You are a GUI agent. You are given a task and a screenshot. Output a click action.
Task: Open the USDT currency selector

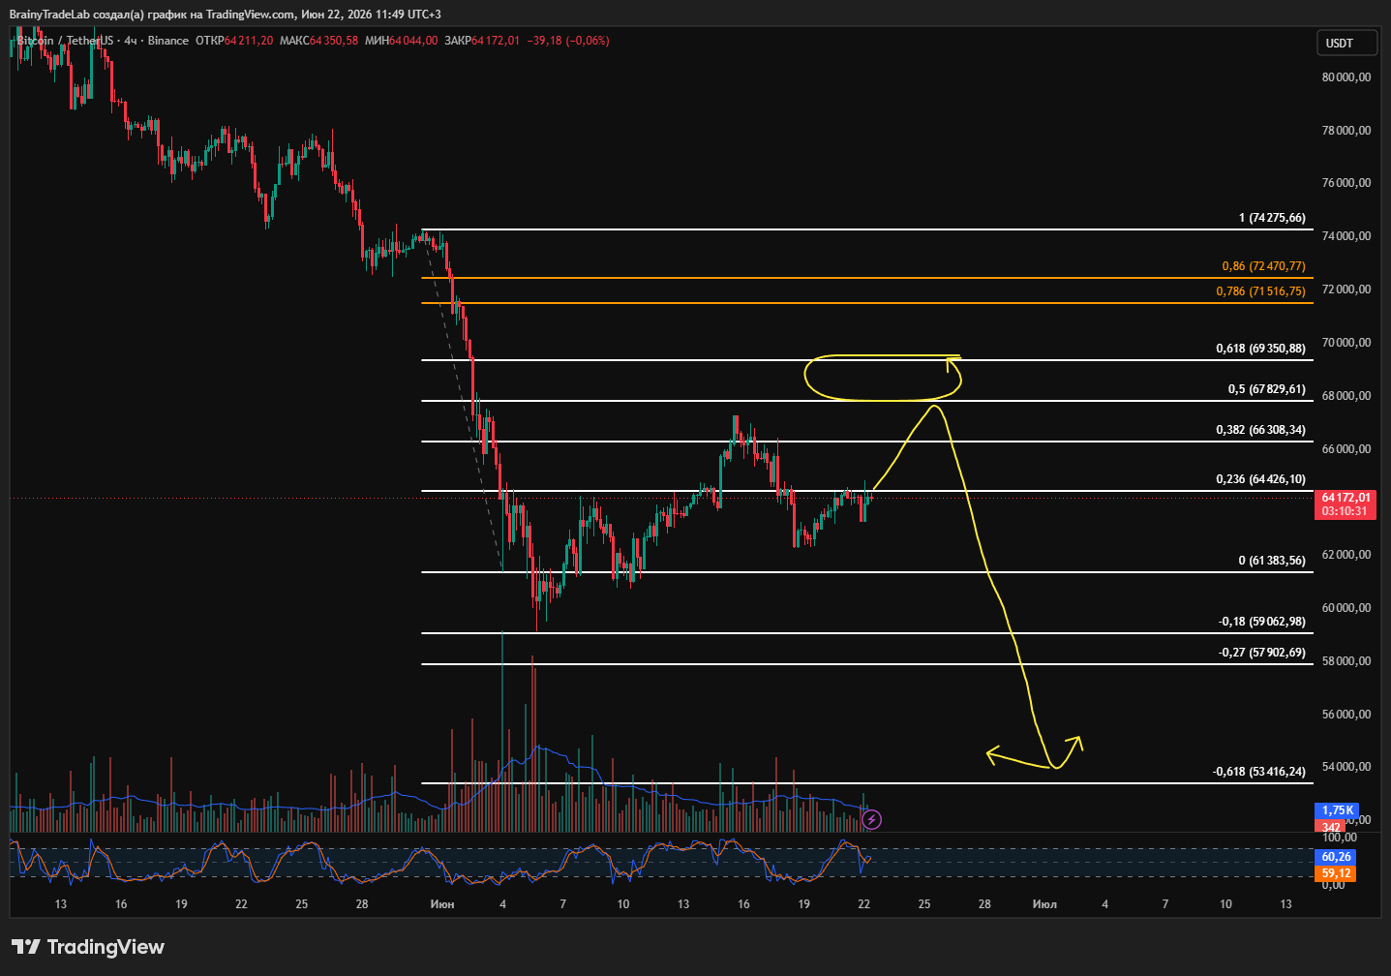coord(1346,44)
